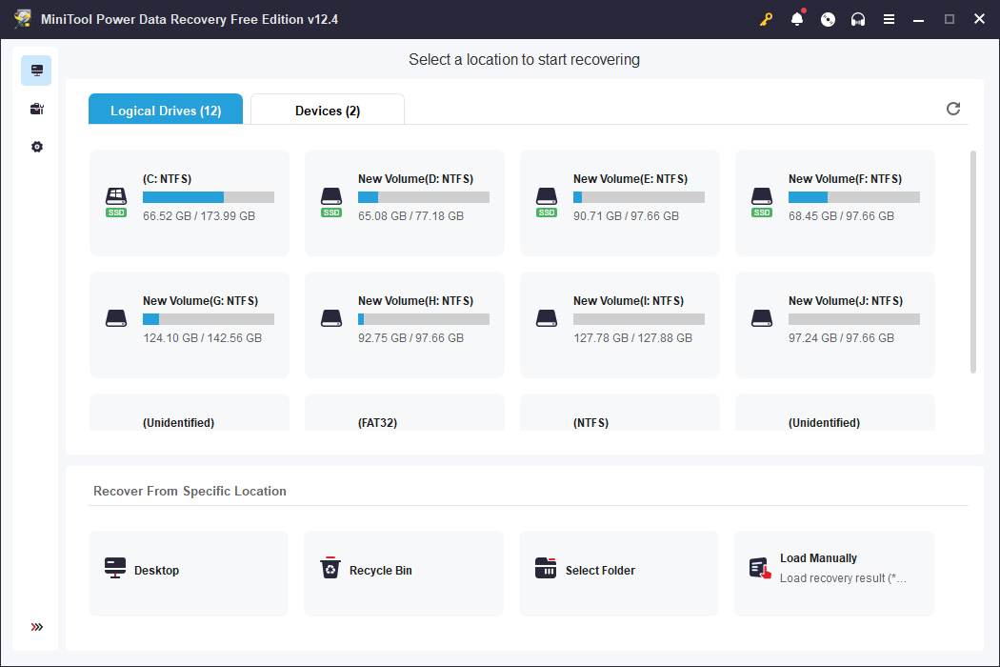Open Settings from the sidebar gear
Viewport: 1000px width, 667px height.
click(36, 147)
